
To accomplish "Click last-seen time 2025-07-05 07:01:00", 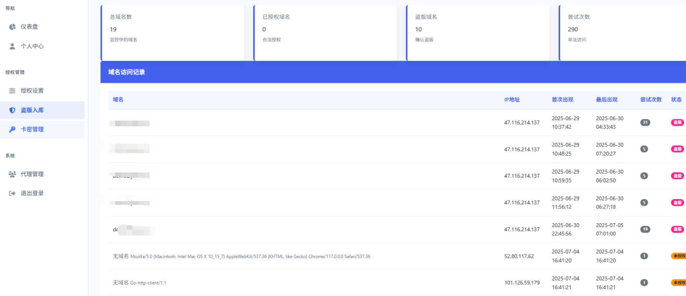I will 610,229.
